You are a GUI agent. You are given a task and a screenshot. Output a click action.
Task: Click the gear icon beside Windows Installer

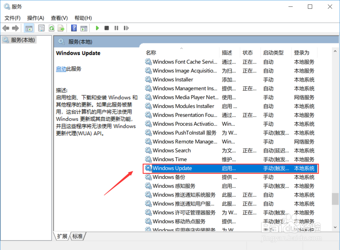148,79
